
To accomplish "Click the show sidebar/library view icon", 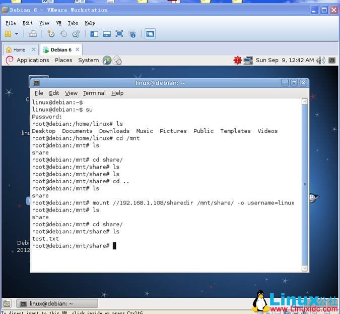I will [x=94, y=34].
